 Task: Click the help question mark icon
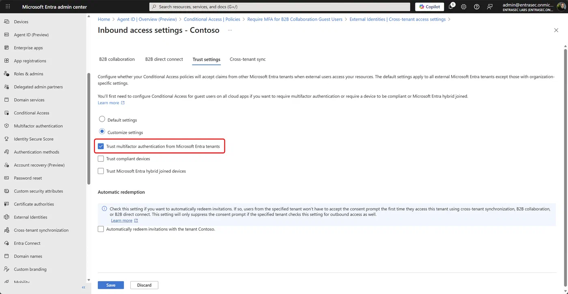[x=477, y=7]
